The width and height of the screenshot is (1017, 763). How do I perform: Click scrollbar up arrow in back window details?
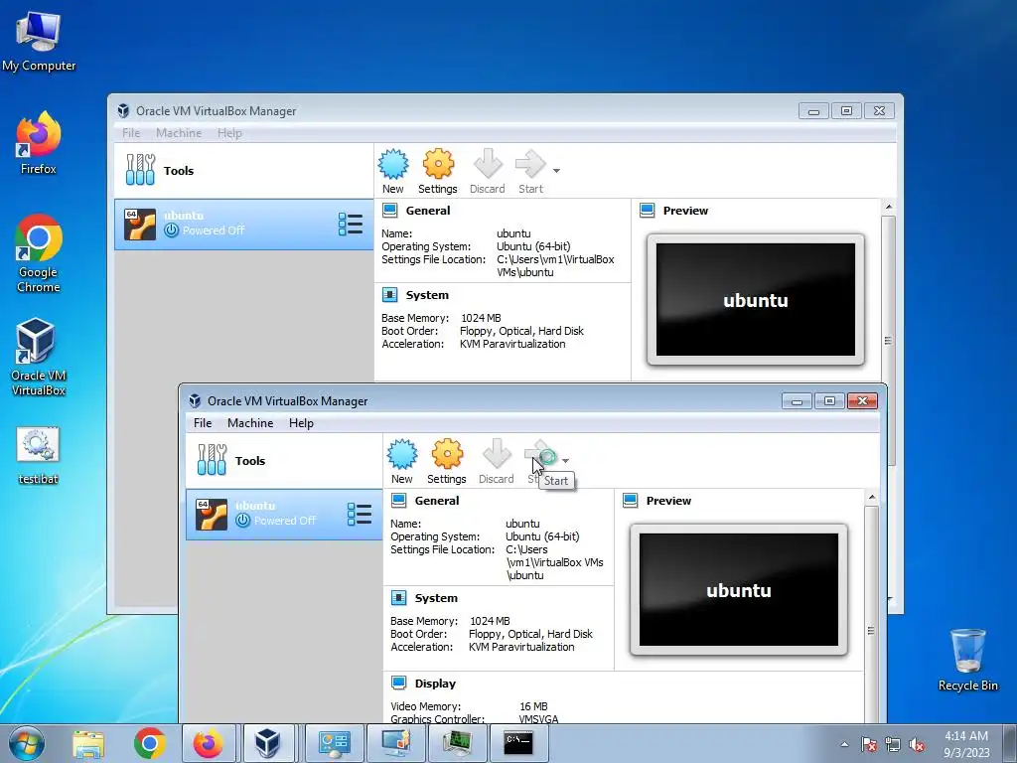coord(889,207)
